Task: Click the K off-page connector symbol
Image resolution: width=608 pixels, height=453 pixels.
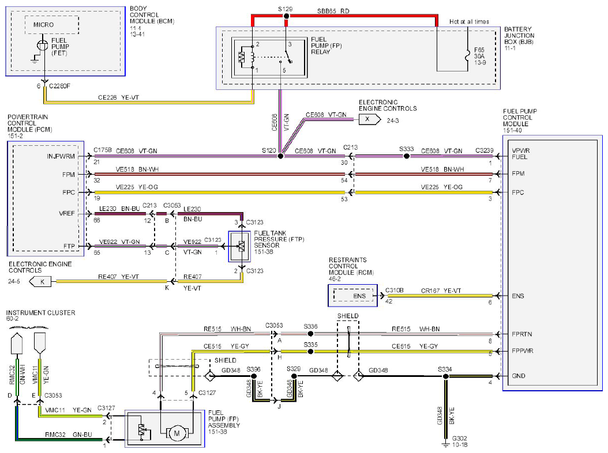Action: [x=40, y=282]
